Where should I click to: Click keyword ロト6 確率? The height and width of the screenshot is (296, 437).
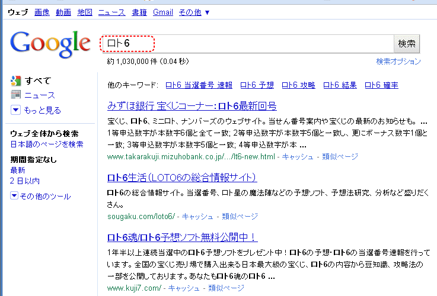click(381, 85)
